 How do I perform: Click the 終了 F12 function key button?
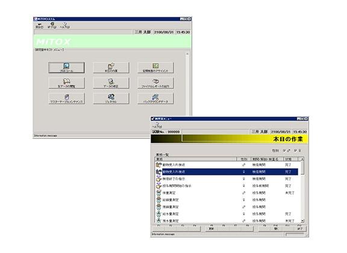coord(300,229)
